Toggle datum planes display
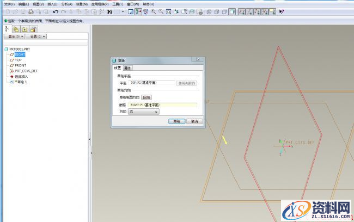The height and width of the screenshot is (222, 354). click(x=242, y=11)
